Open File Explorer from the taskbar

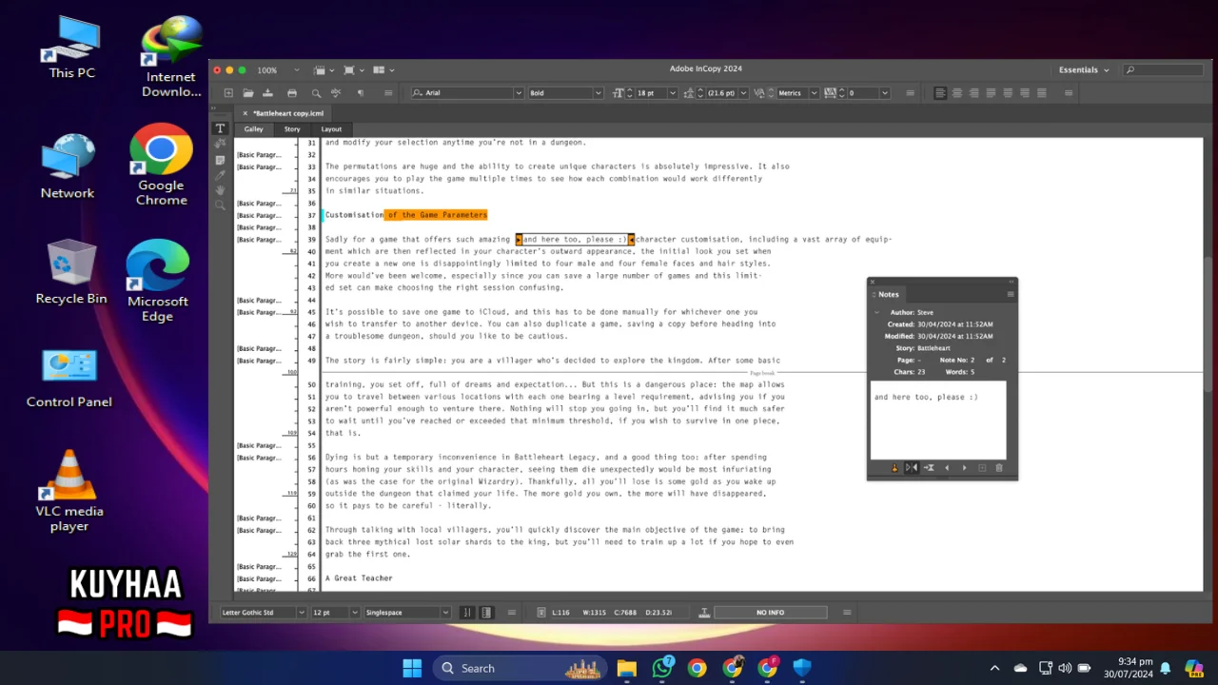coord(626,668)
